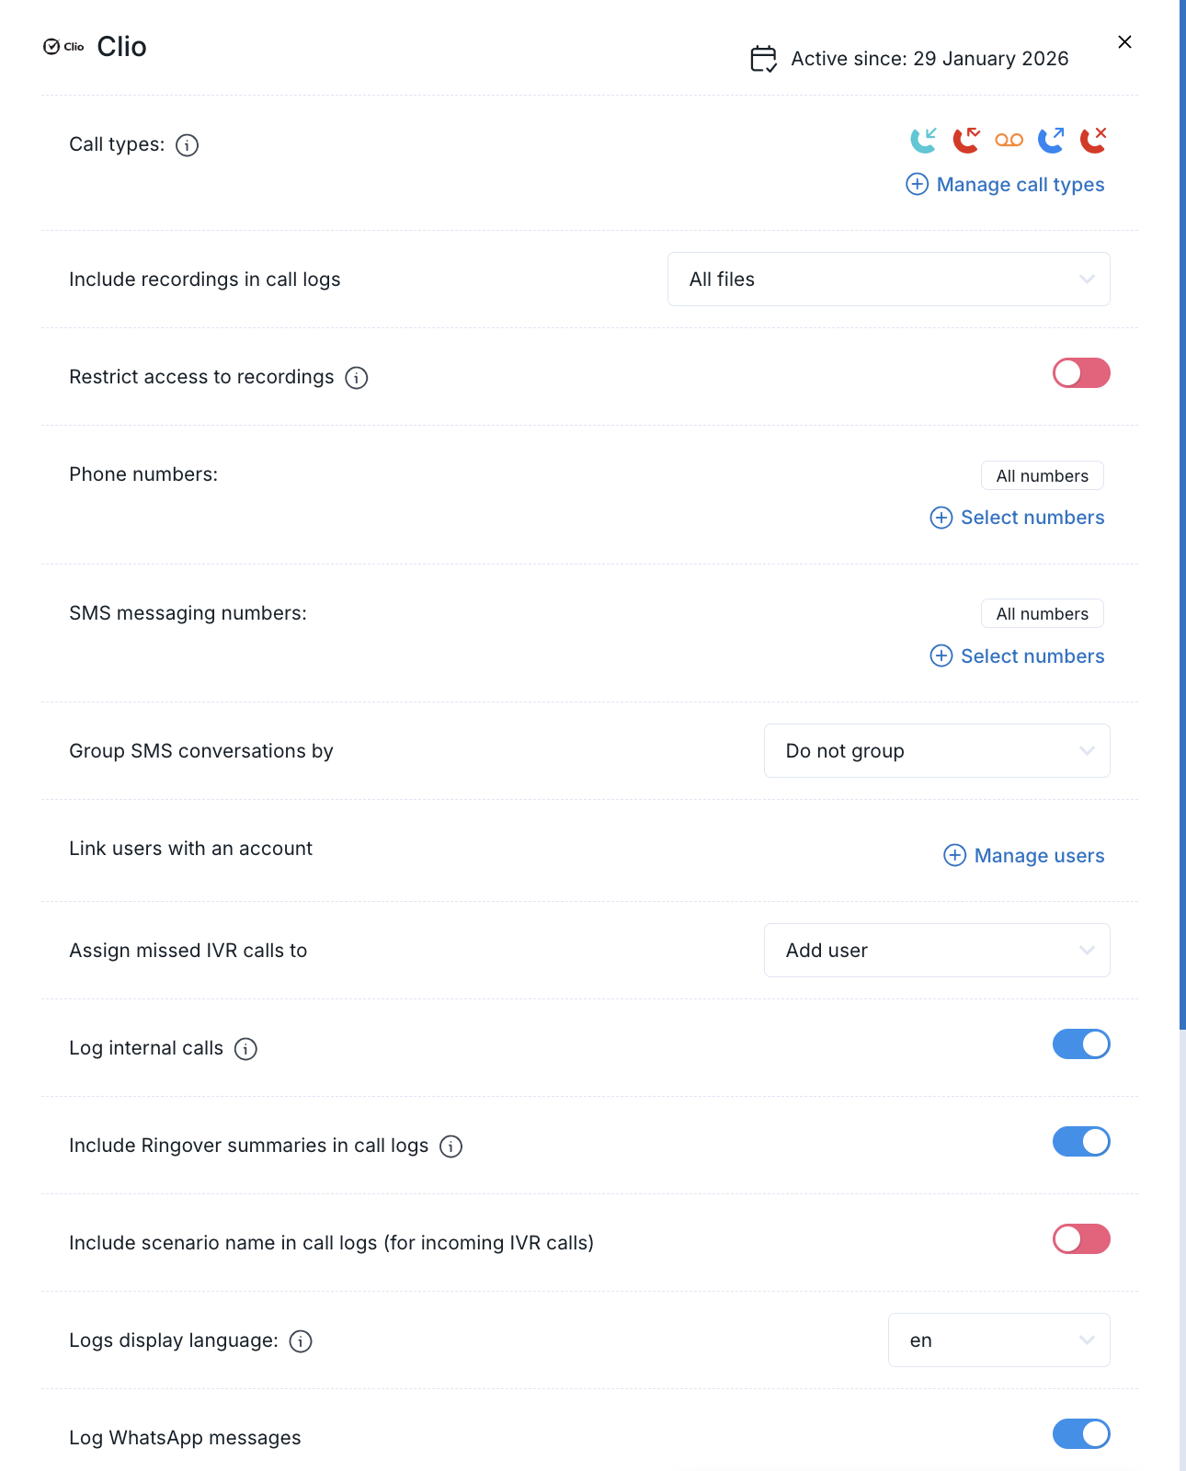Show info for Logs display language
Viewport: 1186px width, 1471px height.
point(301,1341)
